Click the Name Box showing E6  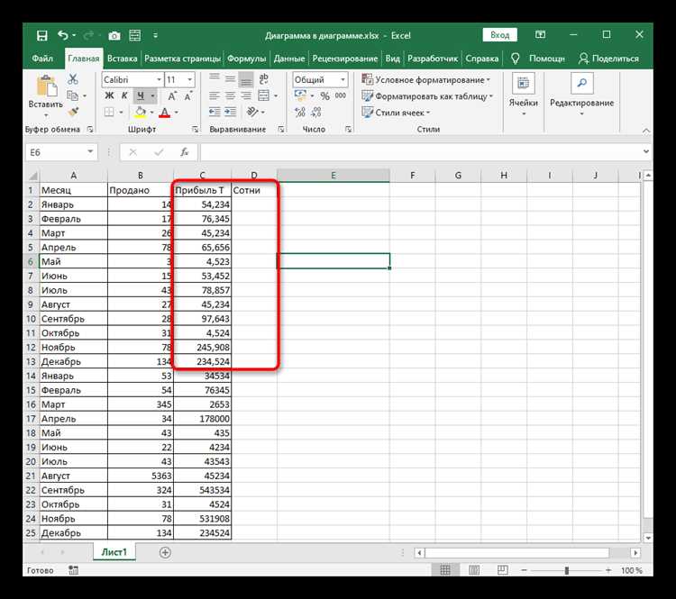coord(61,152)
